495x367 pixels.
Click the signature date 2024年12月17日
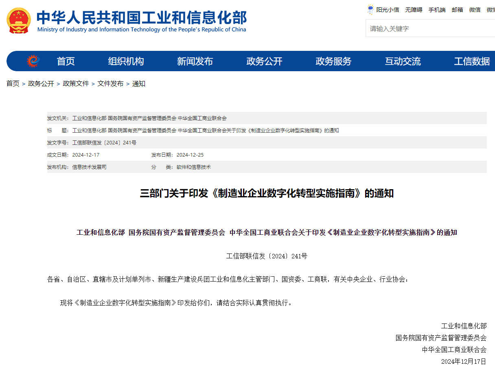464,361
